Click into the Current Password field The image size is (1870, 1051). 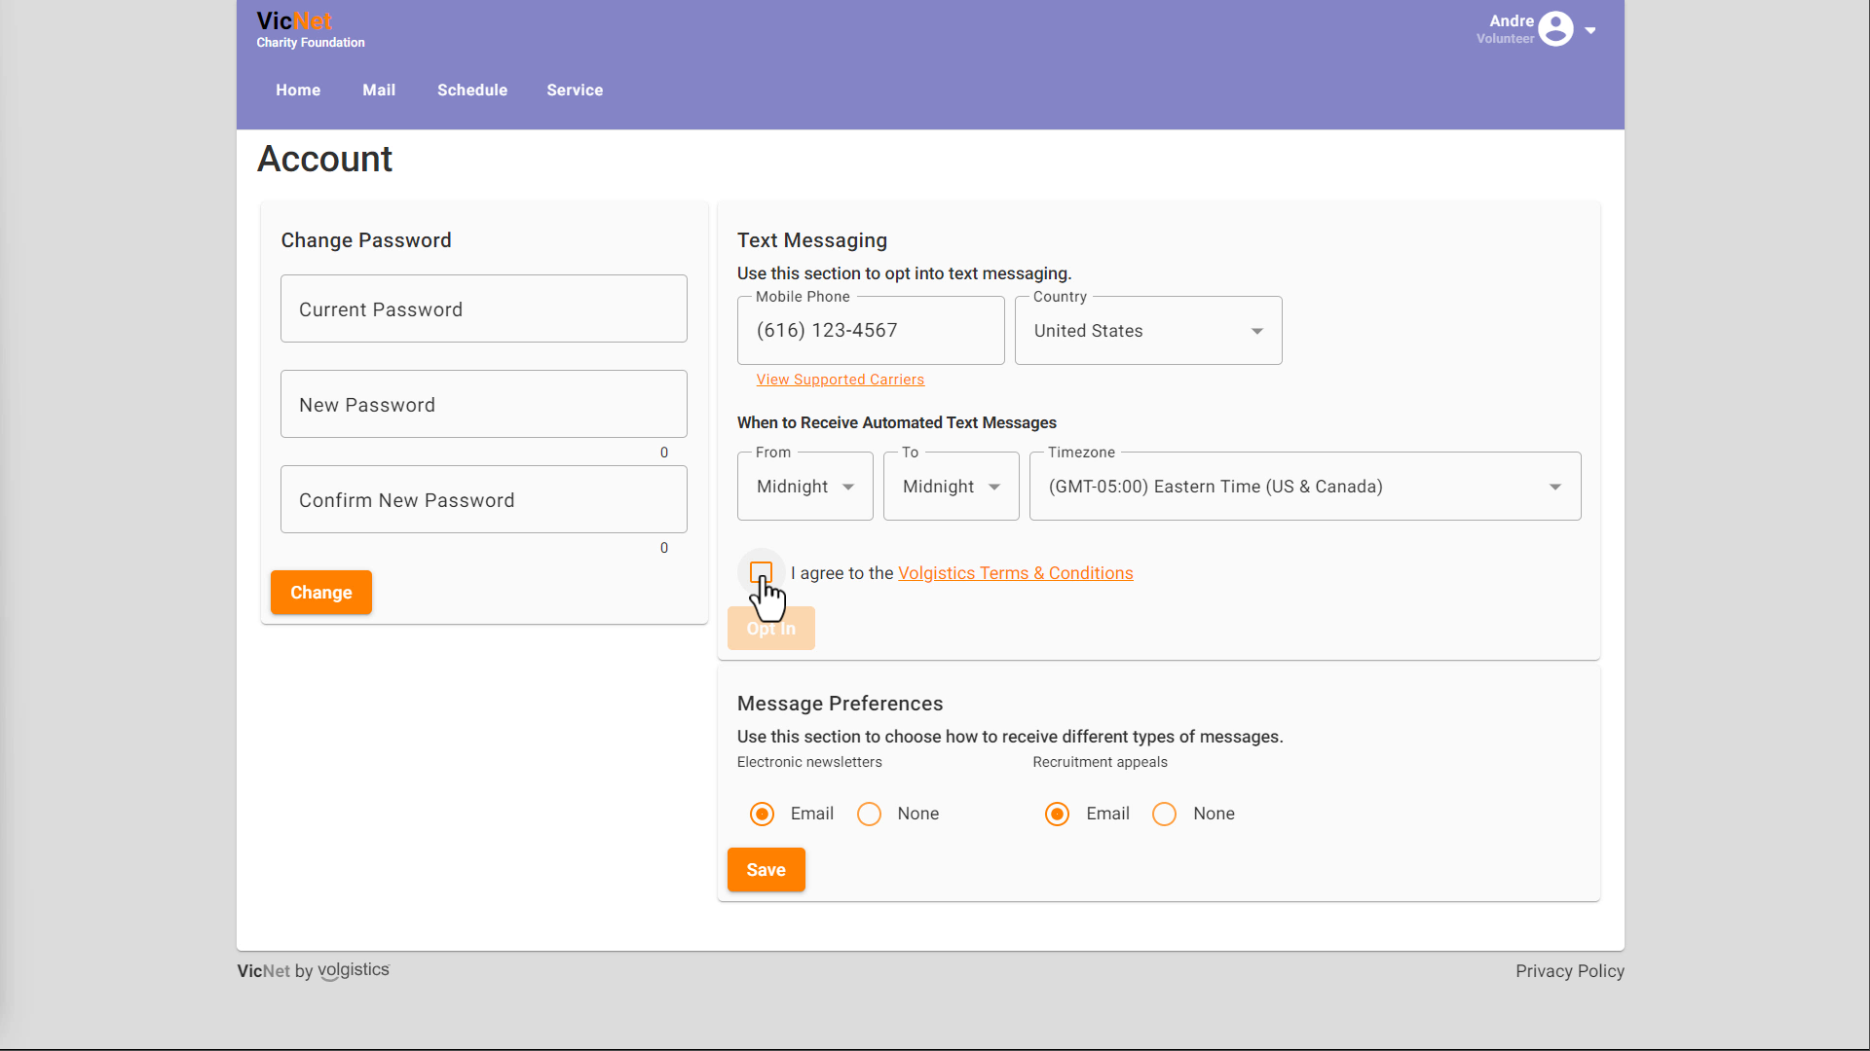coord(483,309)
